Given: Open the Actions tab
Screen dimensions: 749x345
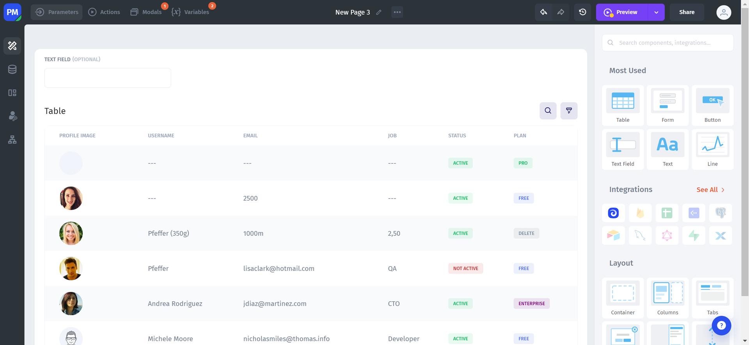Looking at the screenshot, I should pyautogui.click(x=104, y=12).
